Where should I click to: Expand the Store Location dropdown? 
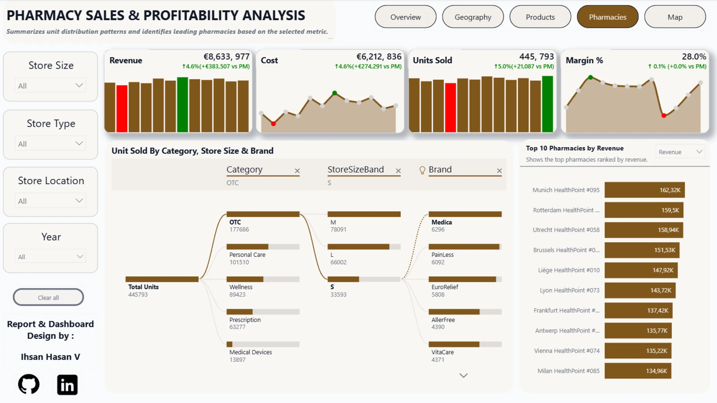50,201
